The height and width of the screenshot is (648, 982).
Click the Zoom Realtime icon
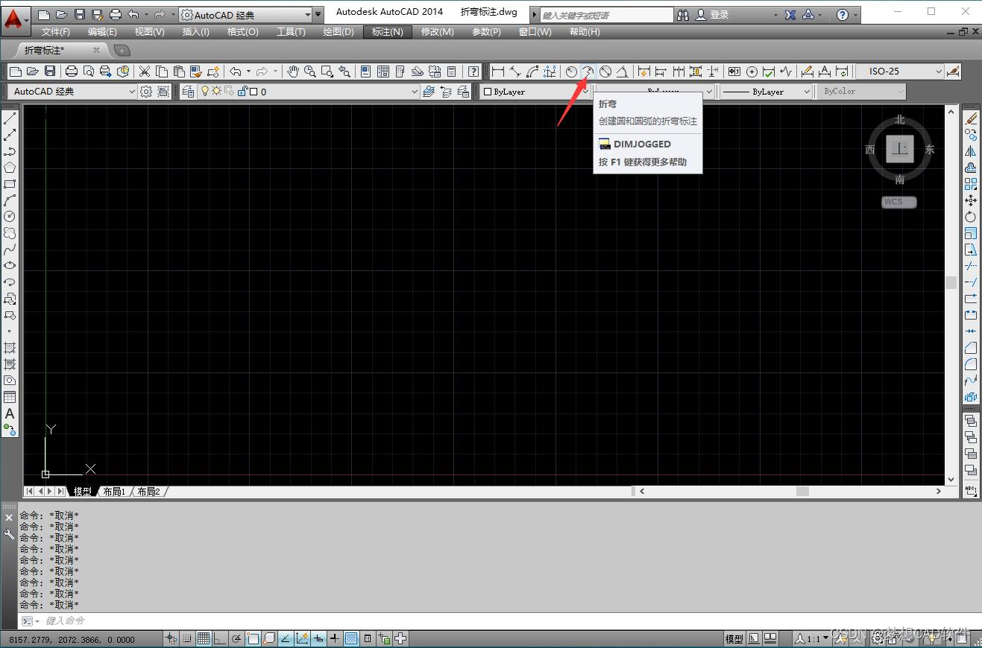(x=310, y=72)
